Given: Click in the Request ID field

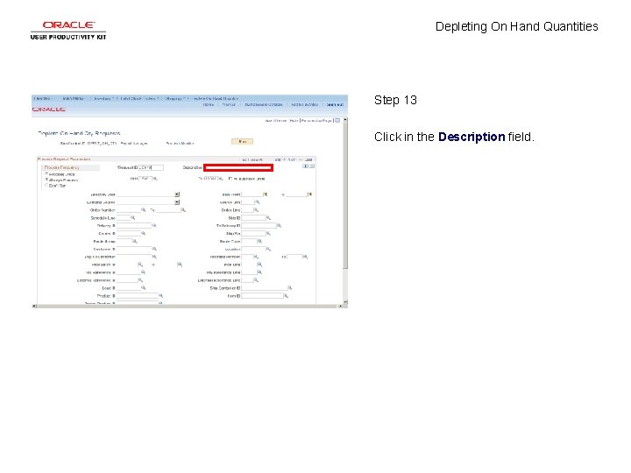Looking at the screenshot, I should click(151, 167).
